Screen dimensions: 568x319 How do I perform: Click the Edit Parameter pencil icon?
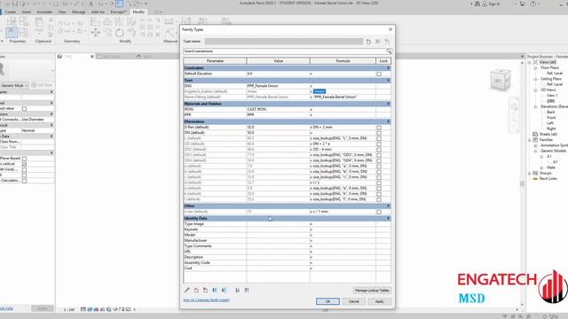click(187, 290)
